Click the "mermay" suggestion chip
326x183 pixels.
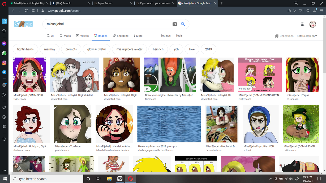point(50,49)
